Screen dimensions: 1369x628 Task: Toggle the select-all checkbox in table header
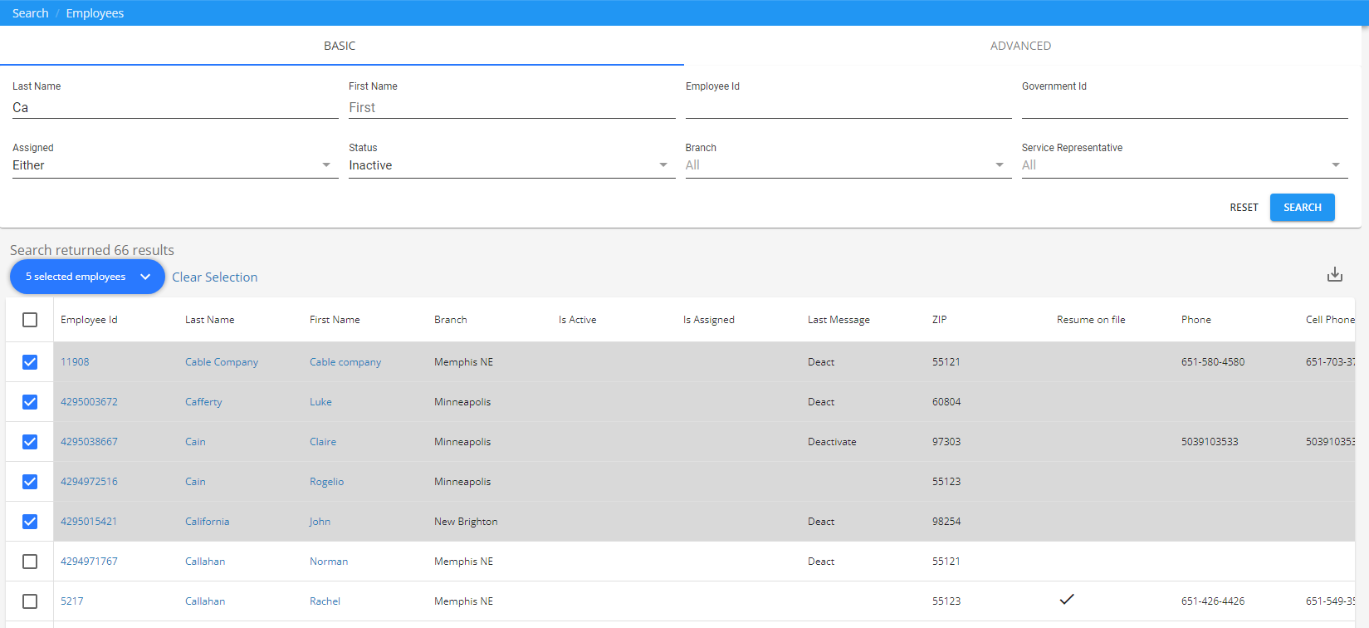tap(30, 320)
